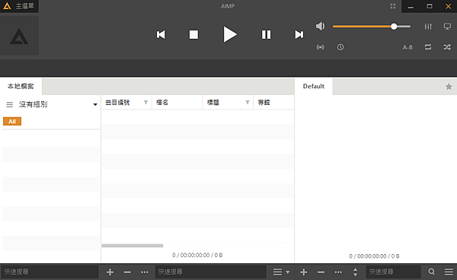Mute audio with the speaker icon
This screenshot has width=457, height=280.
pyautogui.click(x=320, y=26)
